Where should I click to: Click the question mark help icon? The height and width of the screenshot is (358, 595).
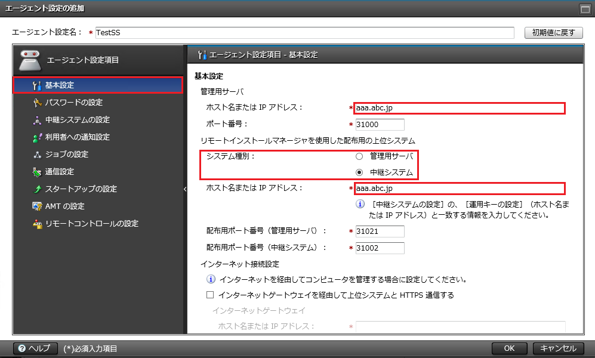point(22,348)
